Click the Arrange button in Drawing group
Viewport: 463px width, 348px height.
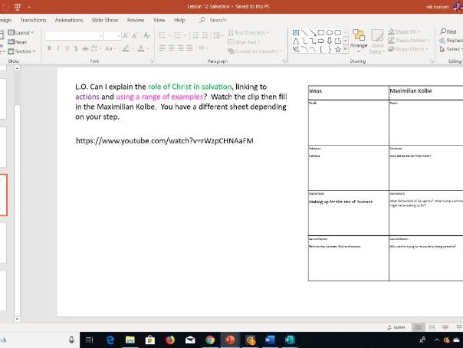pyautogui.click(x=358, y=44)
